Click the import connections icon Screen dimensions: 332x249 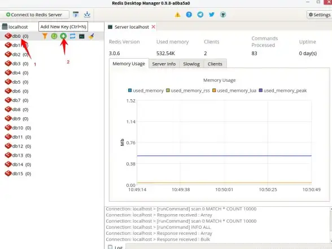(76, 14)
